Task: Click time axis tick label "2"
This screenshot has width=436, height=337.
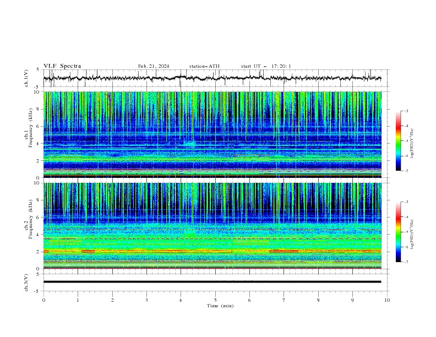Action: tap(112, 300)
